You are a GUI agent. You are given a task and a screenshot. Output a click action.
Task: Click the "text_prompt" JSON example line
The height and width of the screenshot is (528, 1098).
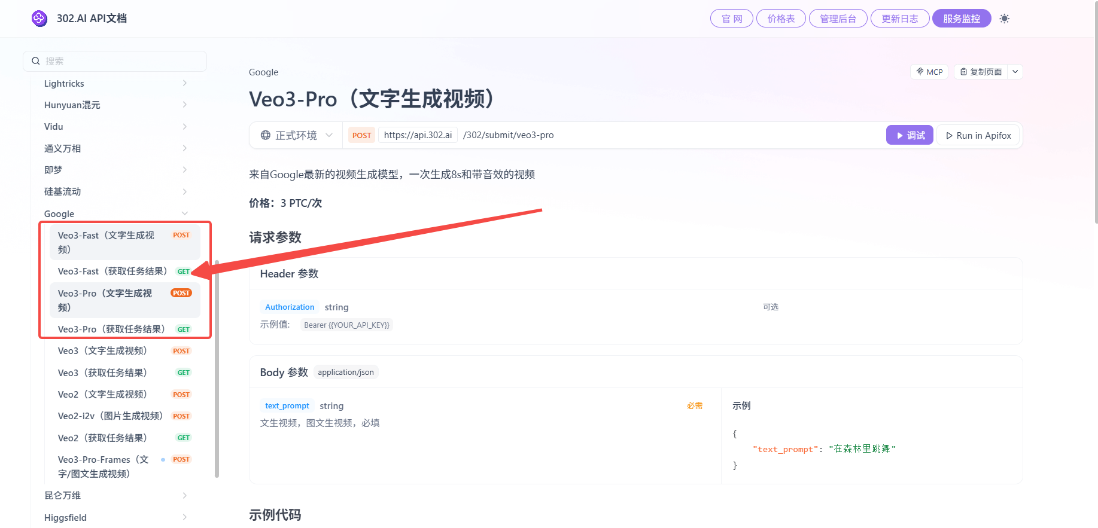[x=824, y=449]
